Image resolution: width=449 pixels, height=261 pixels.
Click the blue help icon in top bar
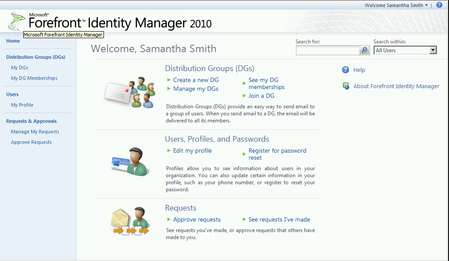coord(439,5)
